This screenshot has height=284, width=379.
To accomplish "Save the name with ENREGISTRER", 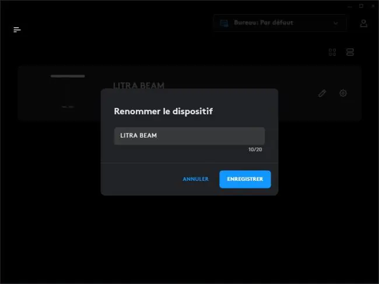I will tap(245, 179).
